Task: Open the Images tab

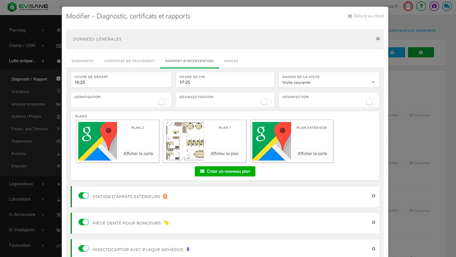Action: 231,61
